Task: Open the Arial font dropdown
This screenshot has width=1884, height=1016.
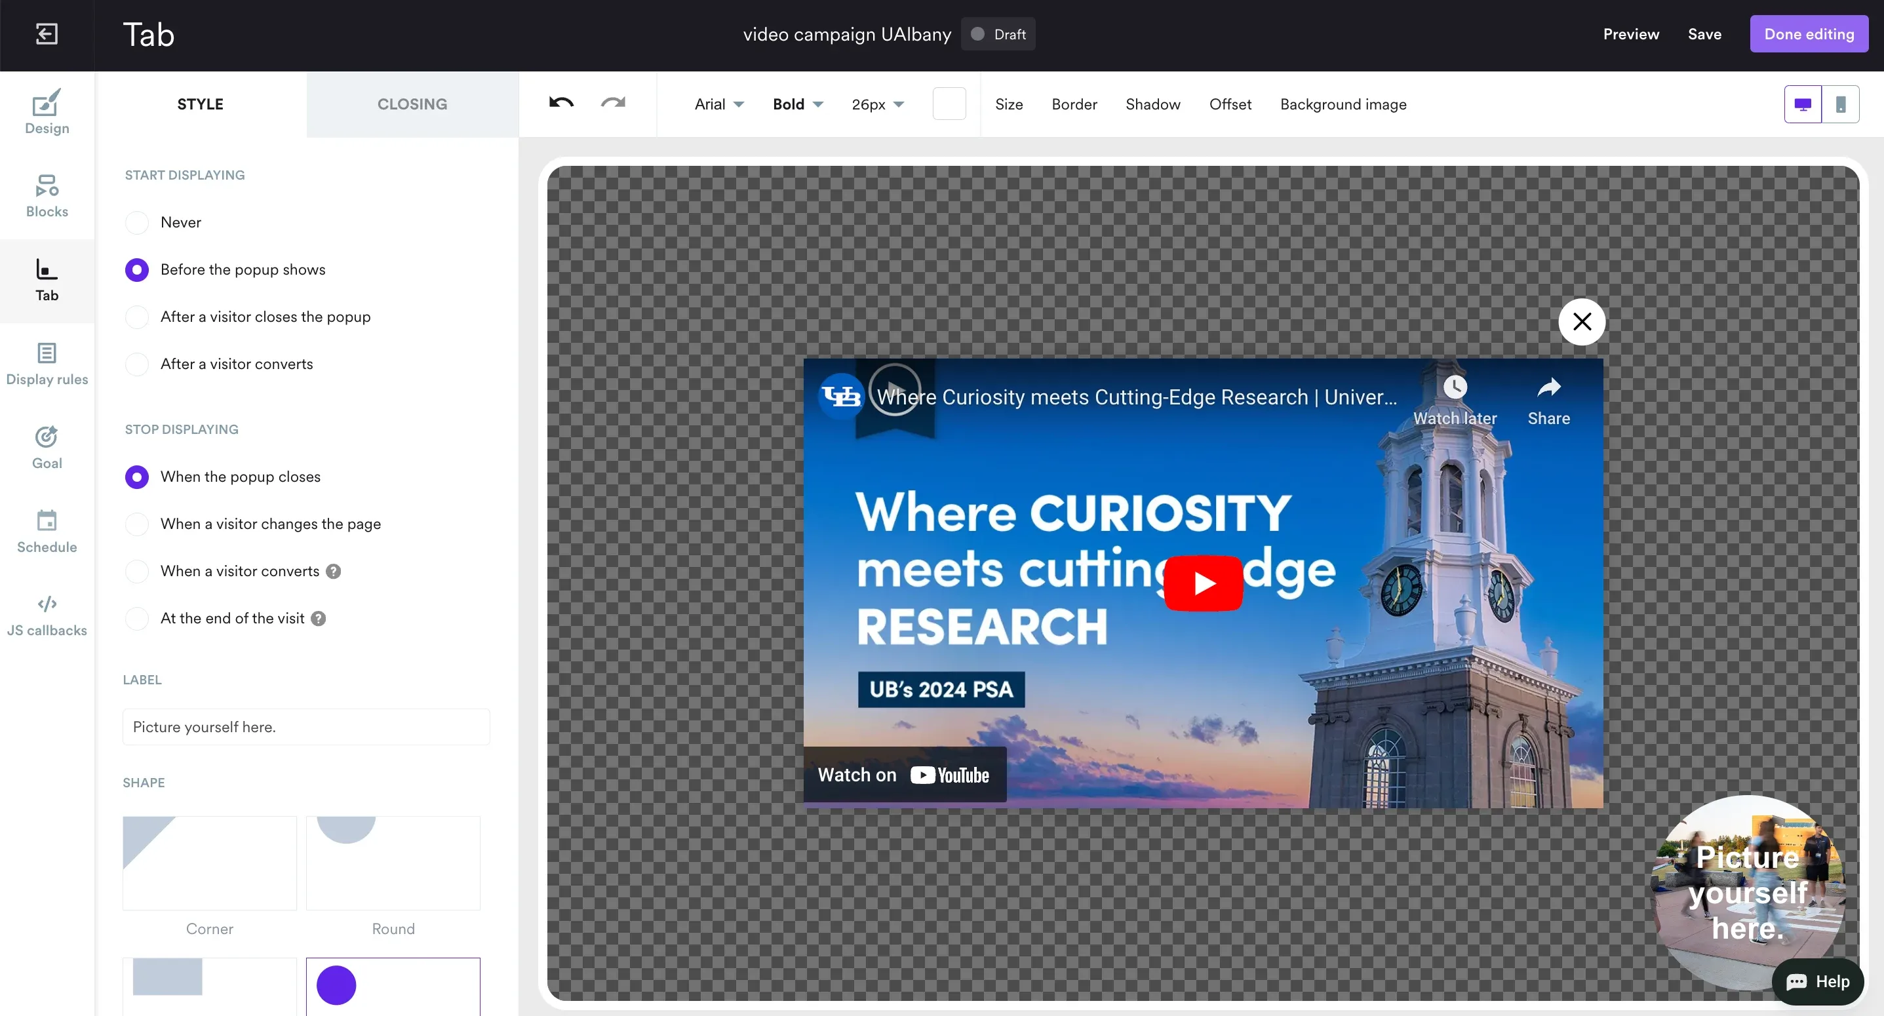Action: tap(719, 105)
